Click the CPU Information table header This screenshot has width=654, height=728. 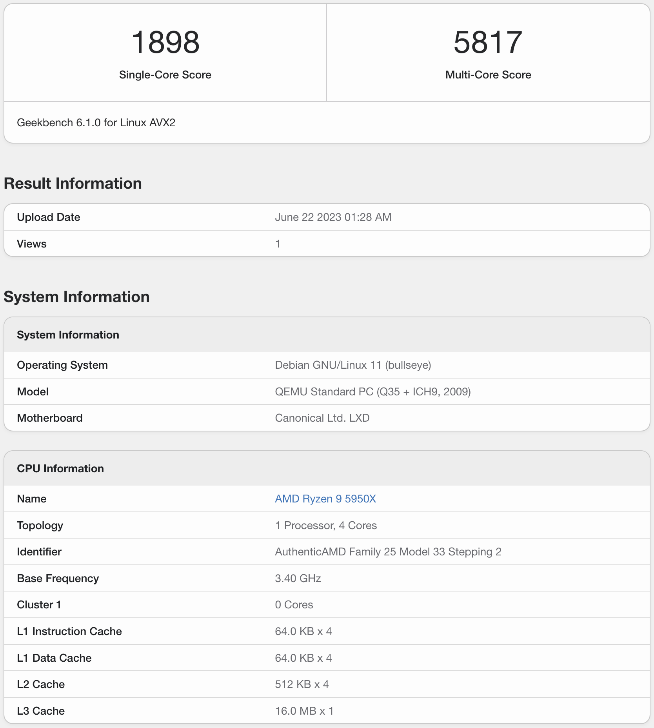coord(60,468)
